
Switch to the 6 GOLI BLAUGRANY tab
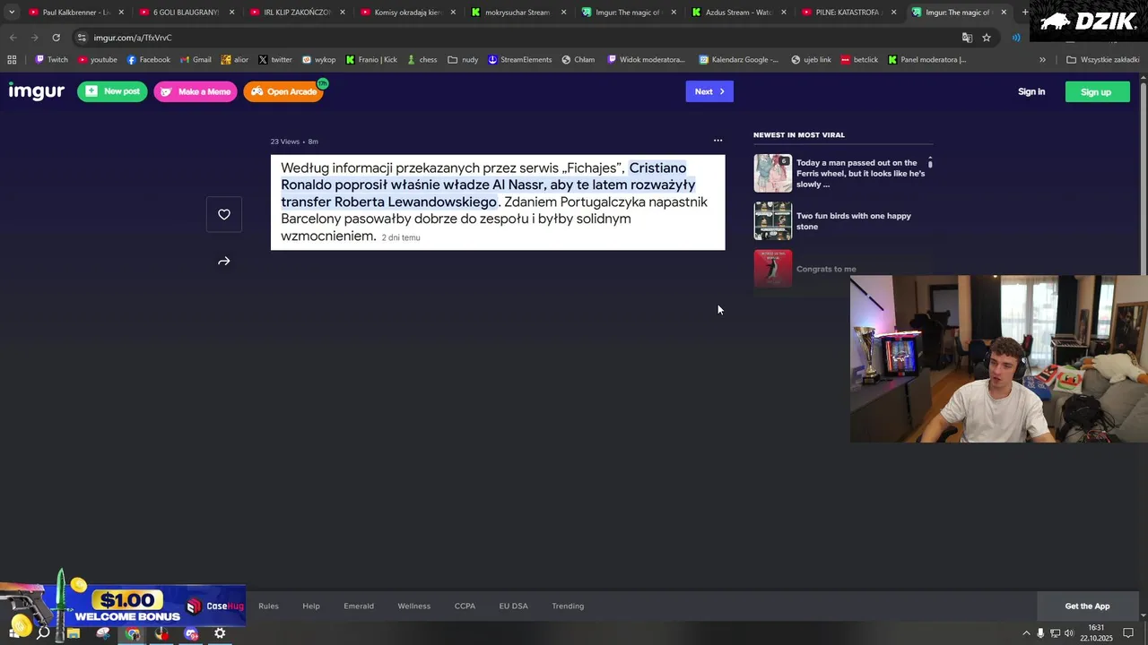[186, 13]
